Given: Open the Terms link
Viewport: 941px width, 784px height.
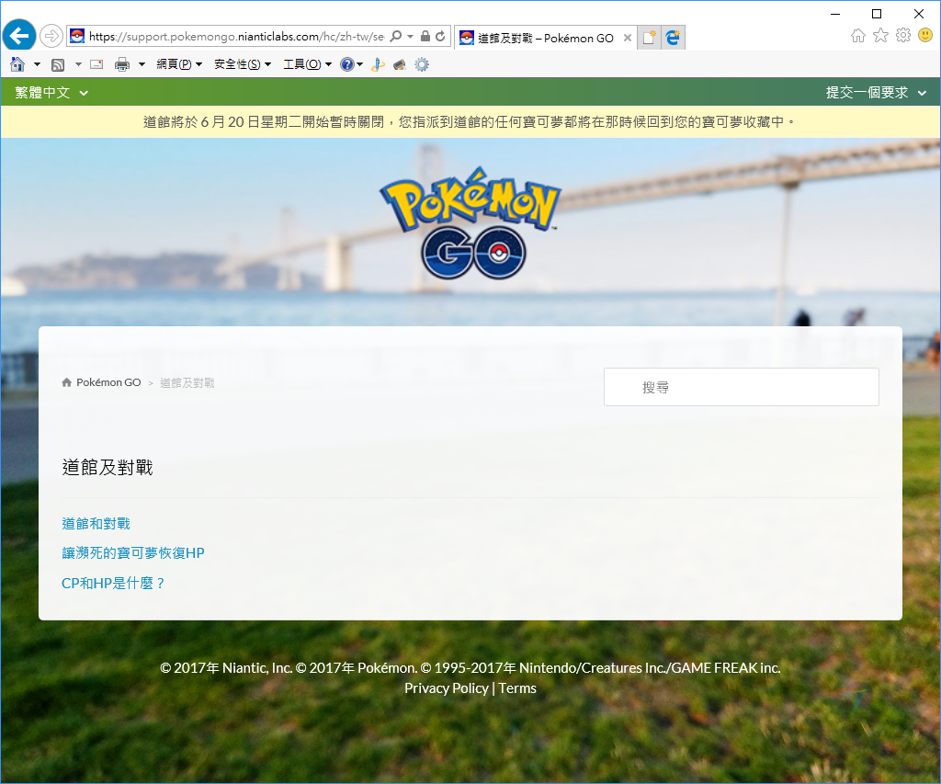Looking at the screenshot, I should (x=517, y=687).
